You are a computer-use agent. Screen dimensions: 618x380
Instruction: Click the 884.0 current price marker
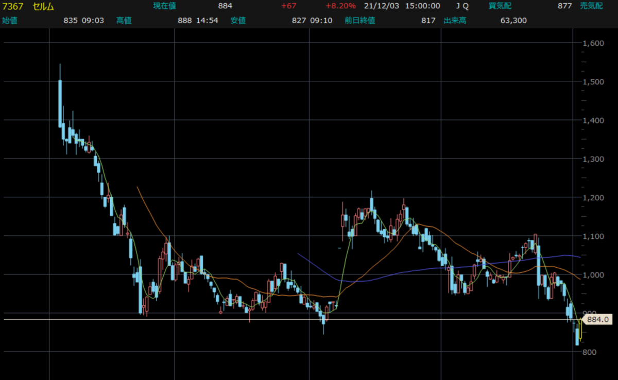[597, 320]
